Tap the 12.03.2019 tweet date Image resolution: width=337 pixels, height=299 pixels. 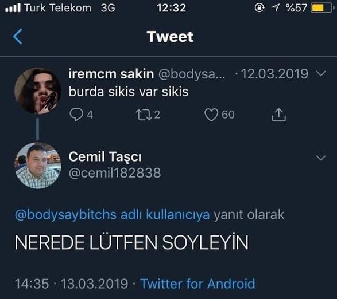click(274, 74)
